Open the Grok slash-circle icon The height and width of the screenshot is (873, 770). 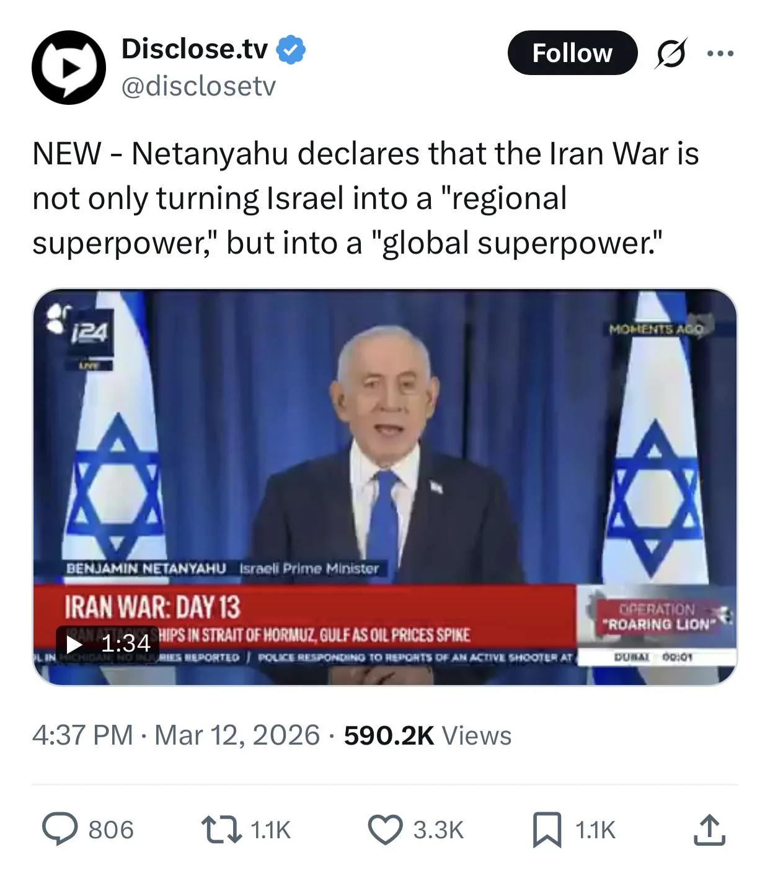[671, 53]
